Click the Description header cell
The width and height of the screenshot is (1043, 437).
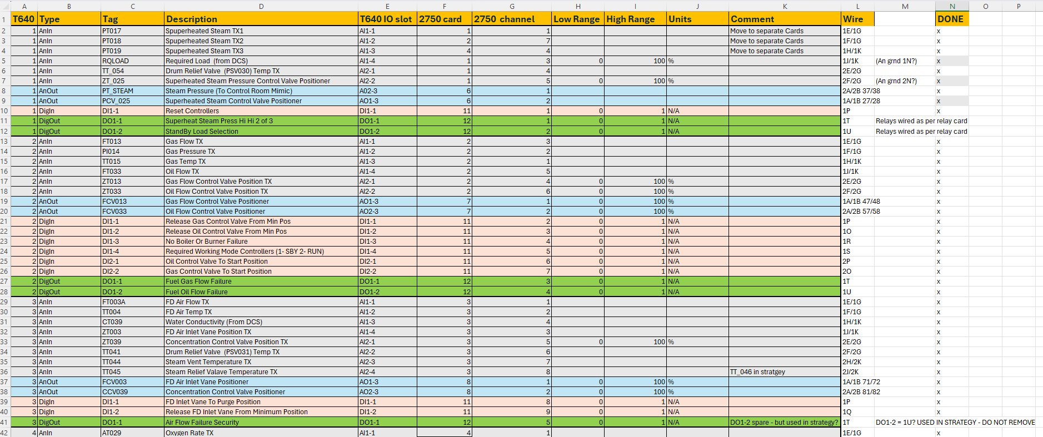(261, 19)
